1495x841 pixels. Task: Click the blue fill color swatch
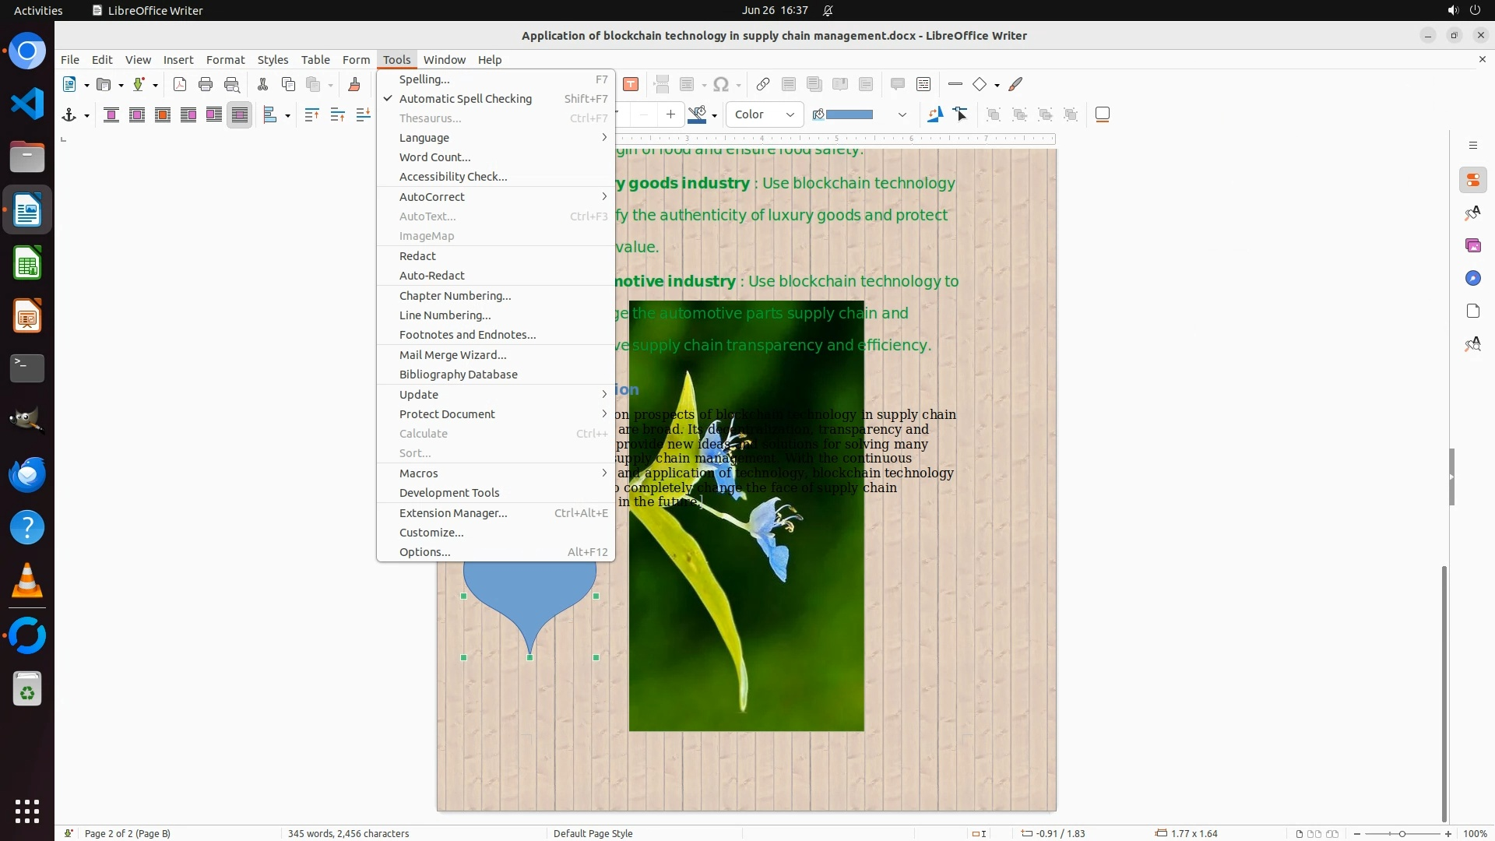click(x=849, y=114)
